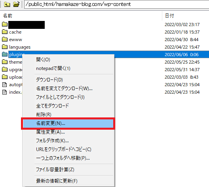Choose 名前変更(N) to rename folder
Screen dimensions: 209x187
pyautogui.click(x=68, y=123)
